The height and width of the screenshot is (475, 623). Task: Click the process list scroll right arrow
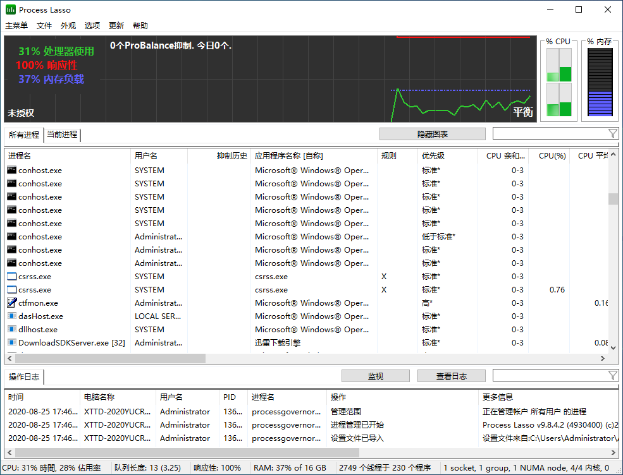(x=603, y=358)
